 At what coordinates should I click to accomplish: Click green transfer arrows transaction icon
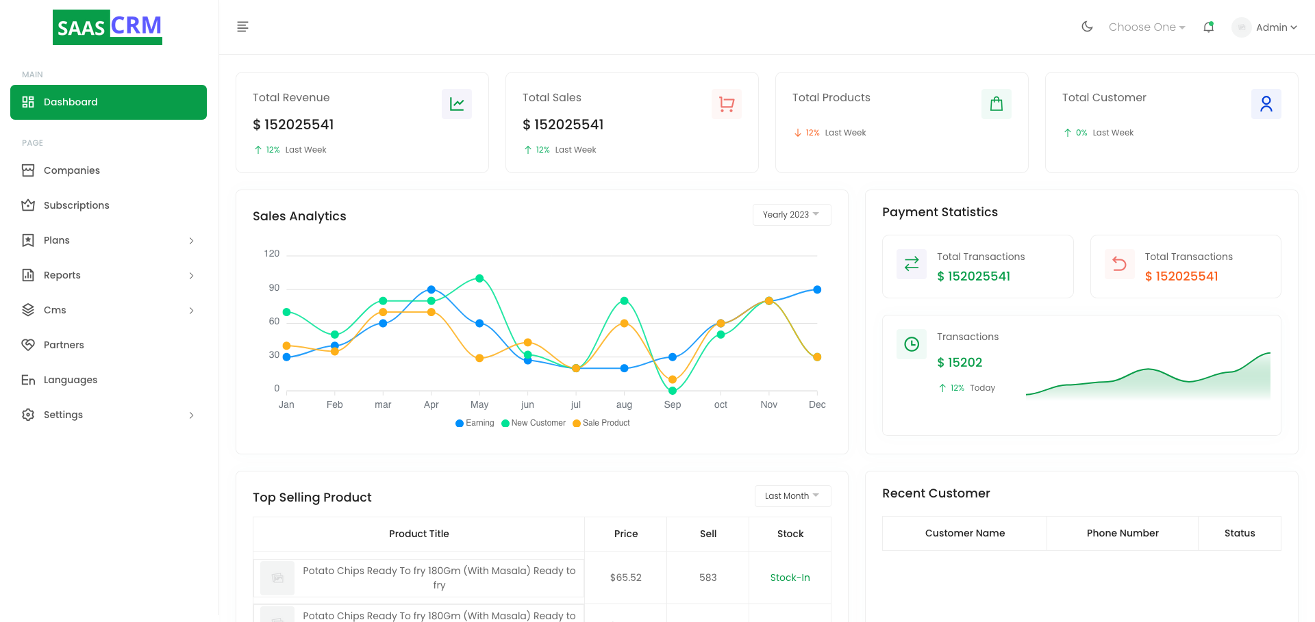[912, 263]
